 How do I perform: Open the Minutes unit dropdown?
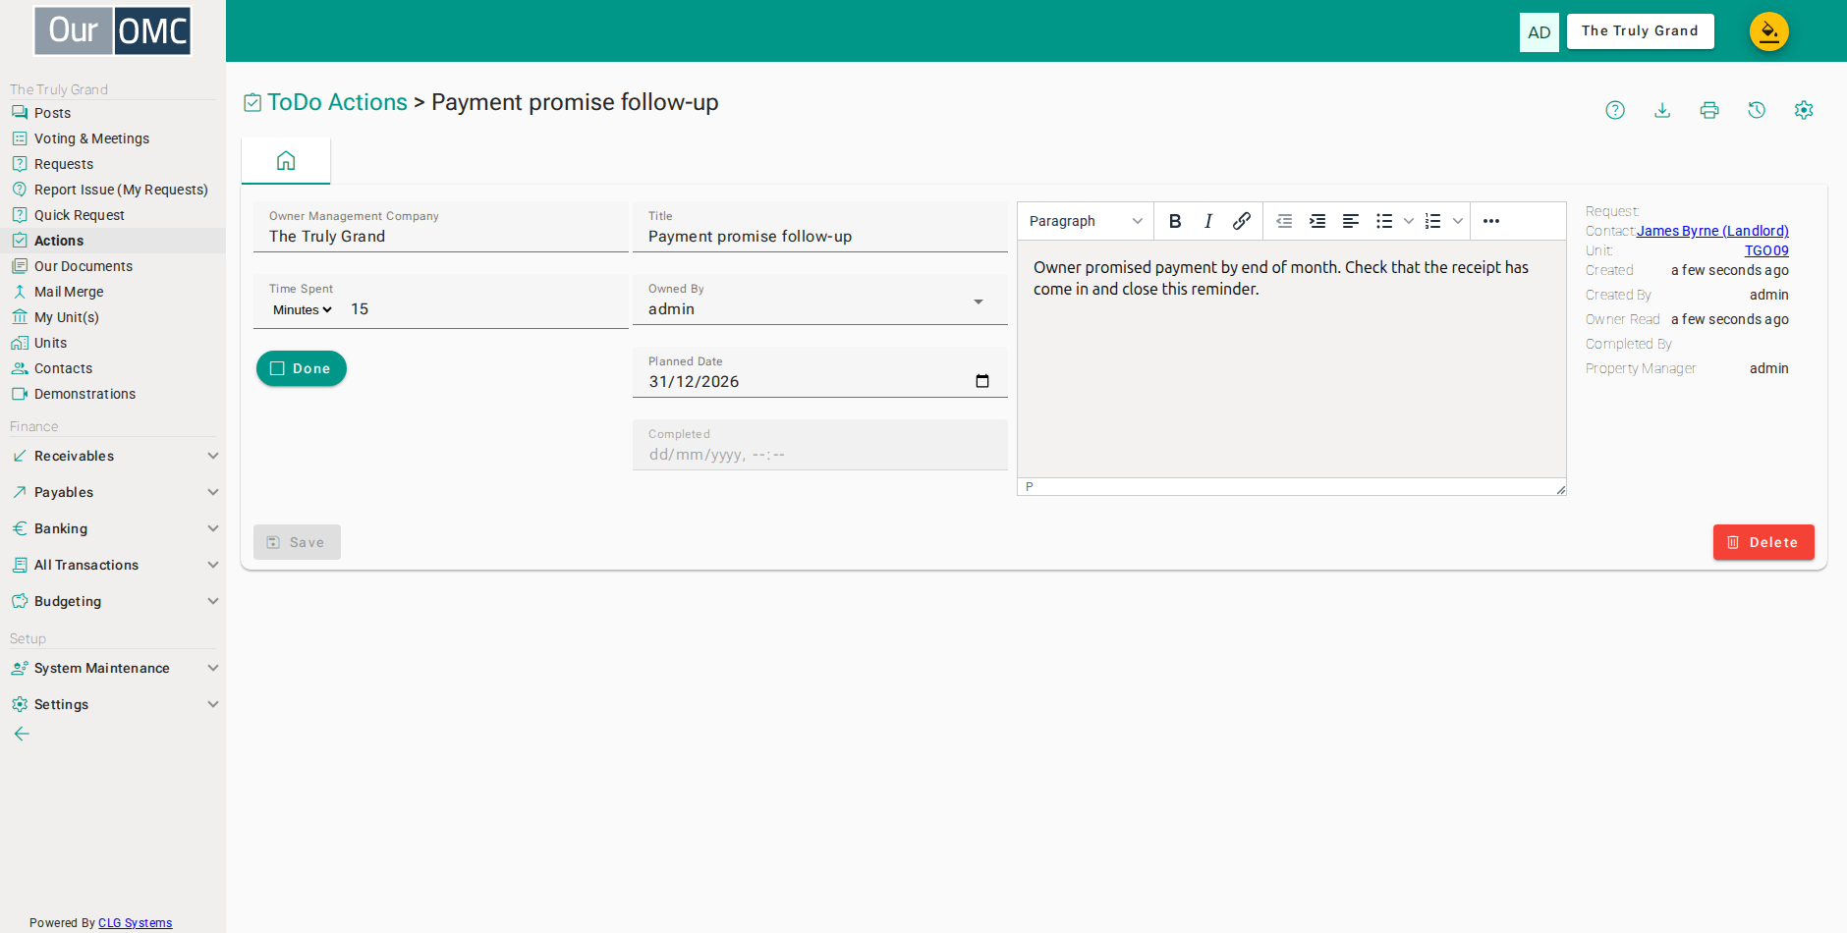(303, 309)
